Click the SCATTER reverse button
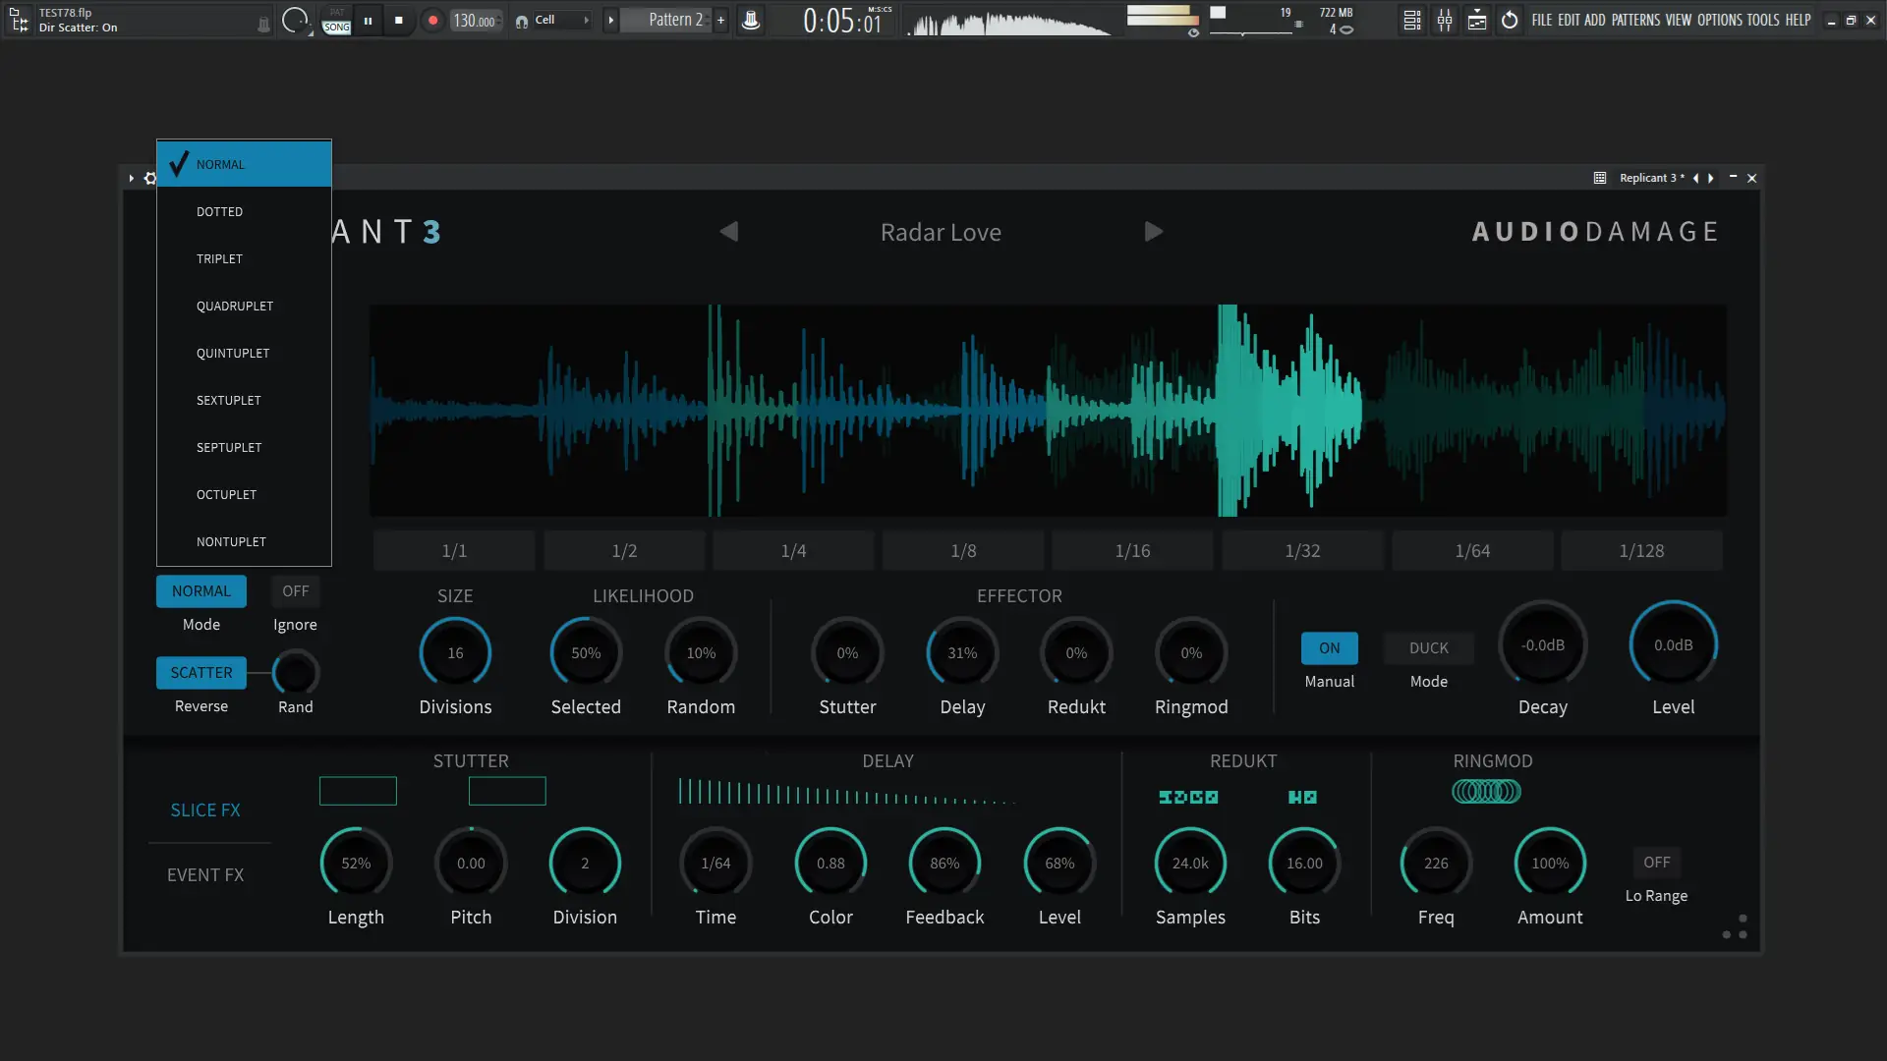 click(x=201, y=673)
